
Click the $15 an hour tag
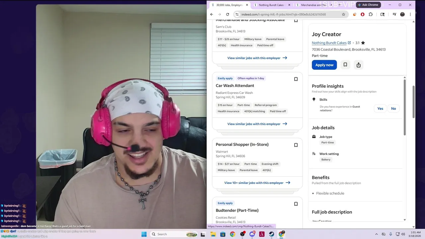(x=225, y=105)
